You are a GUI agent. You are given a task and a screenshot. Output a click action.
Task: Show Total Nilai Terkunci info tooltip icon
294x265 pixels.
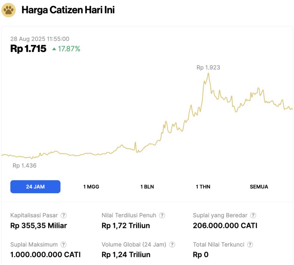(250, 245)
